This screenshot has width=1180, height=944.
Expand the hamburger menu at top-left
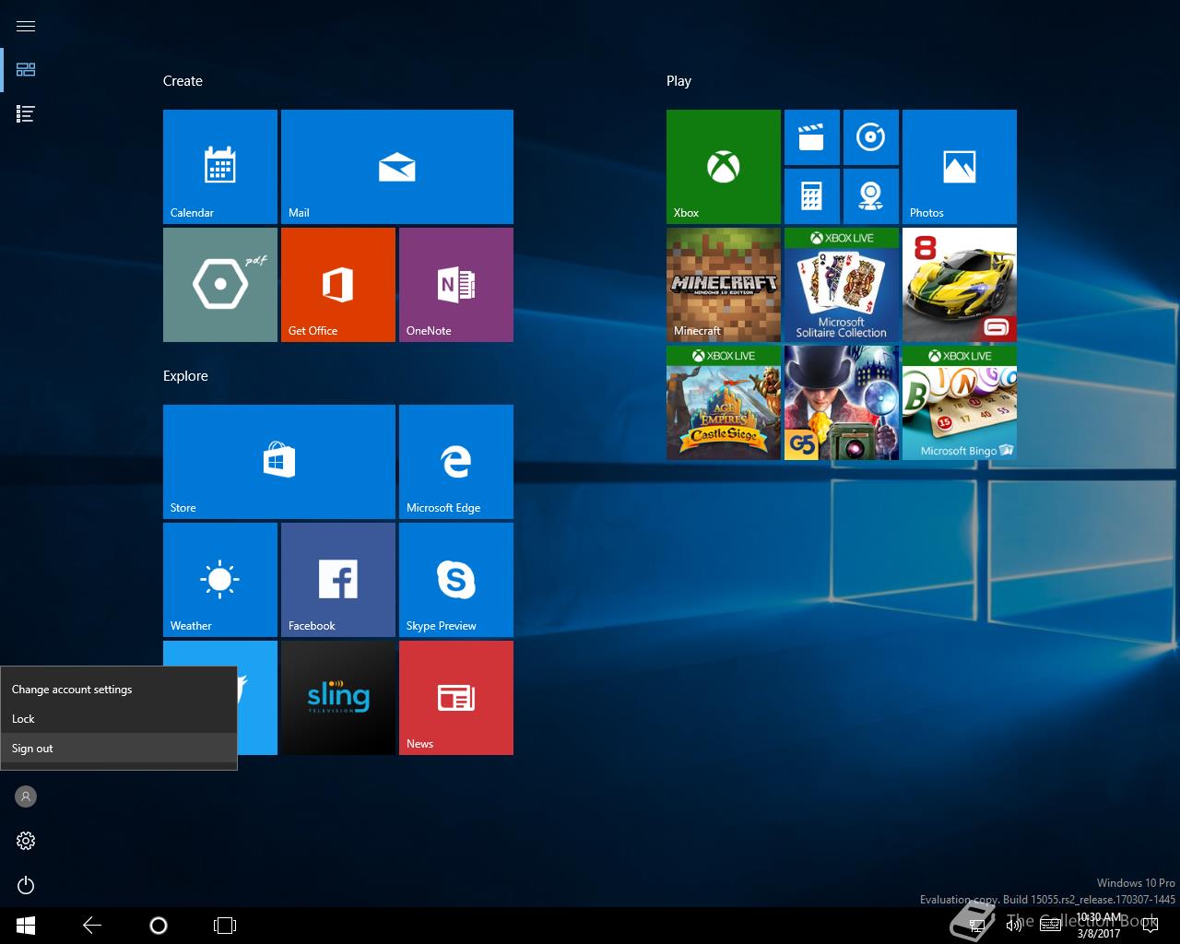click(x=26, y=26)
